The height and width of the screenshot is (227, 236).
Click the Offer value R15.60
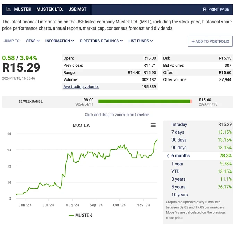(225, 73)
